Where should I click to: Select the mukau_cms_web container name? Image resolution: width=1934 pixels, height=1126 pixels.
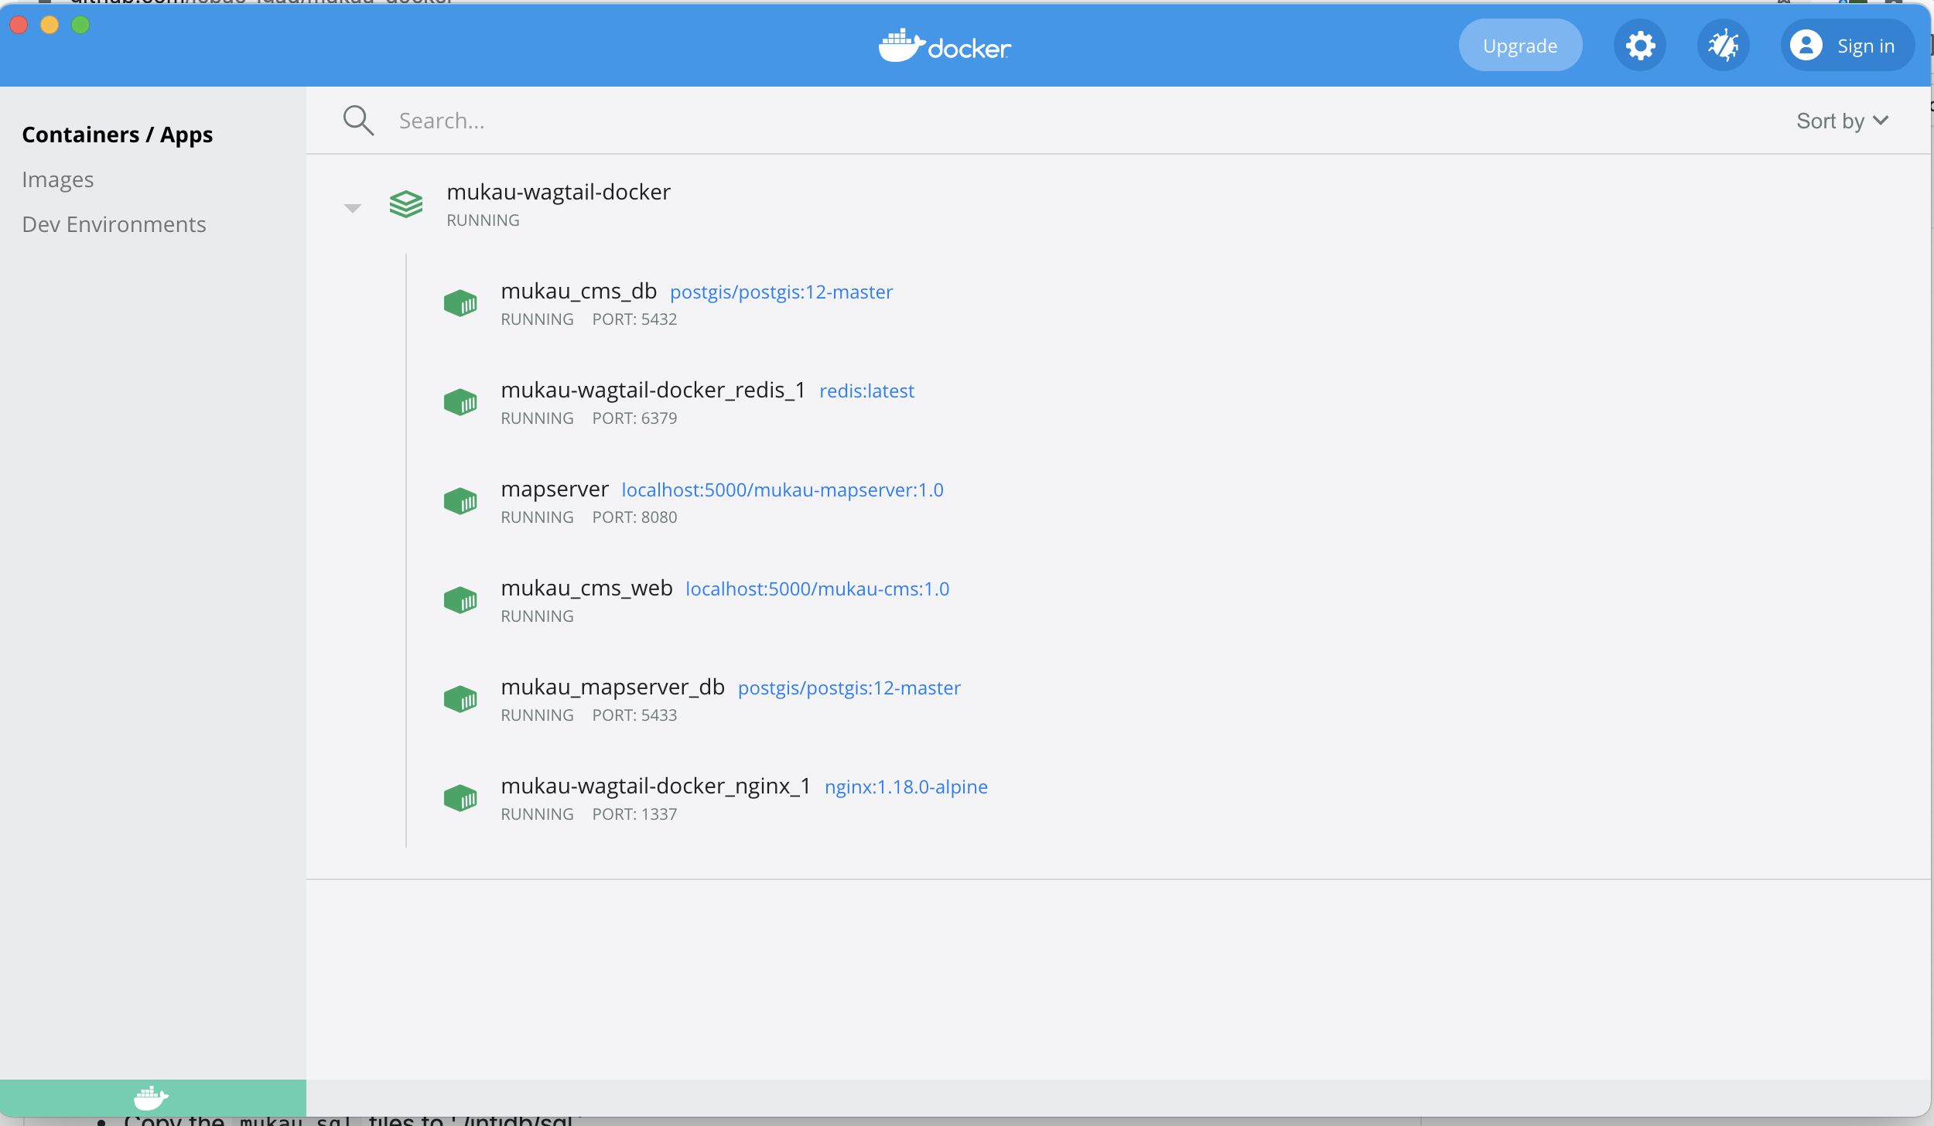coord(586,589)
